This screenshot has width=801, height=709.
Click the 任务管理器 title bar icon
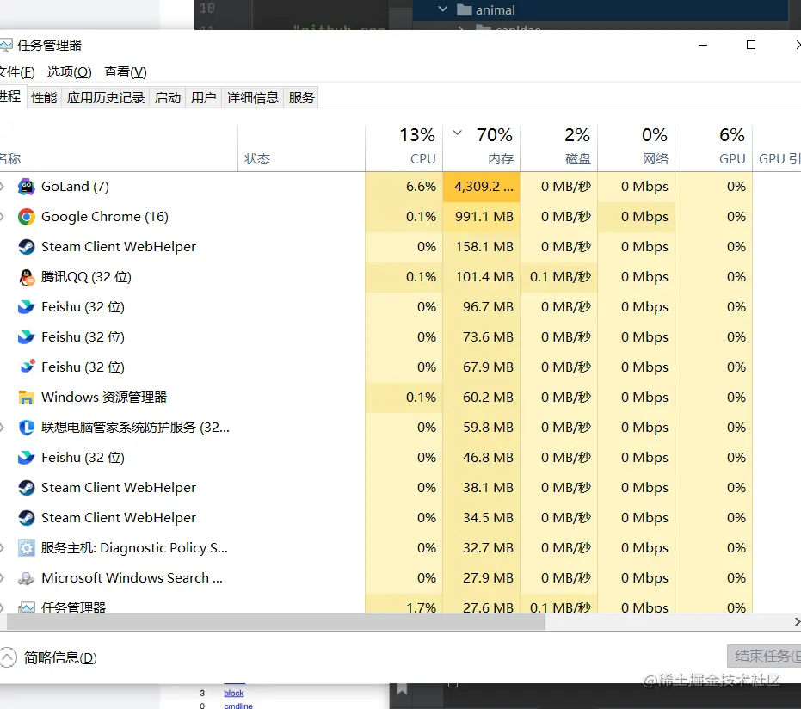[5, 46]
